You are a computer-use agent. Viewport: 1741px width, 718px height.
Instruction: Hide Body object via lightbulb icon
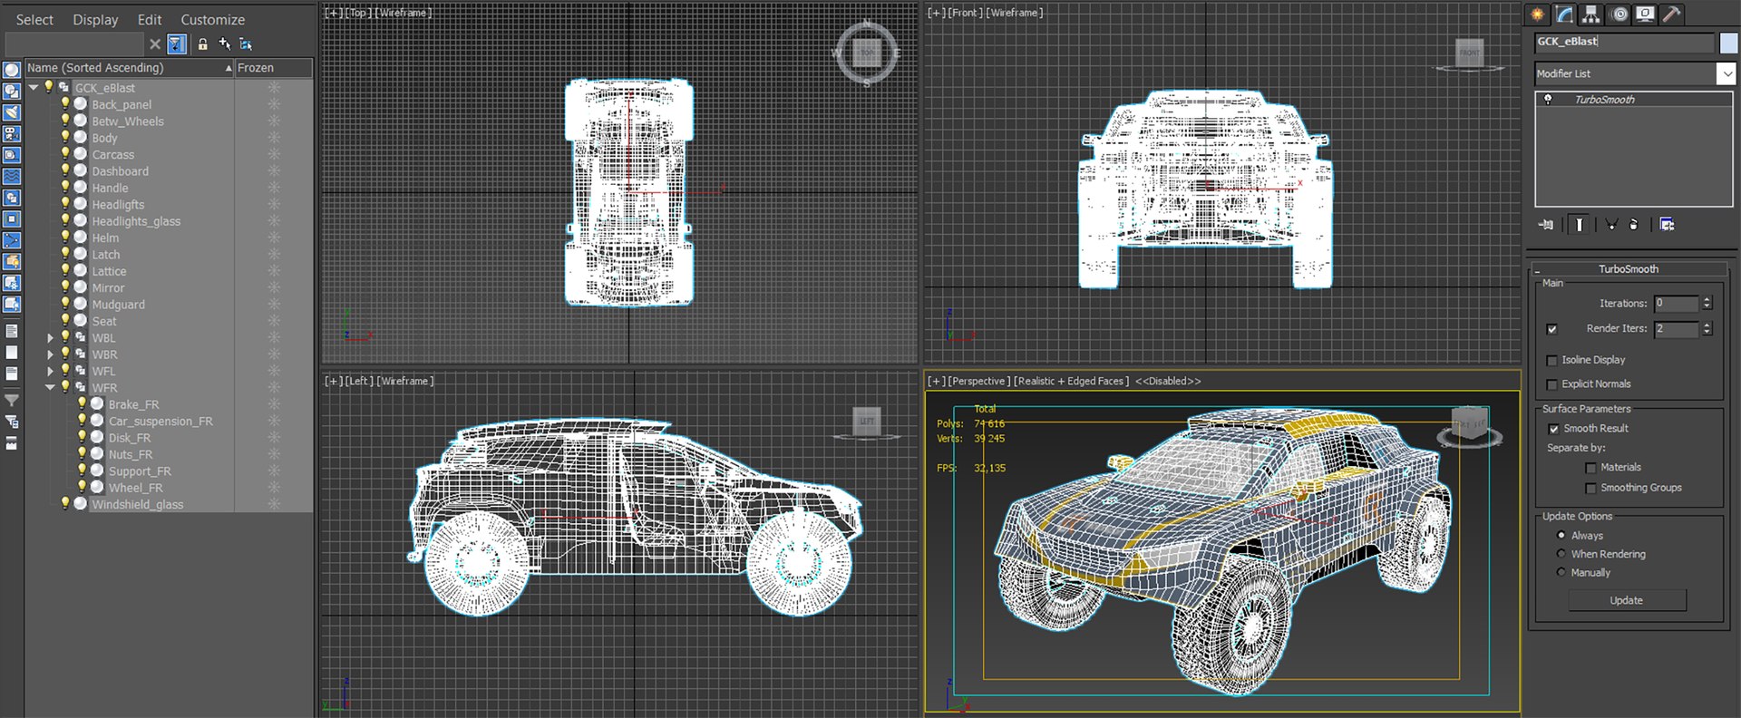coord(65,138)
